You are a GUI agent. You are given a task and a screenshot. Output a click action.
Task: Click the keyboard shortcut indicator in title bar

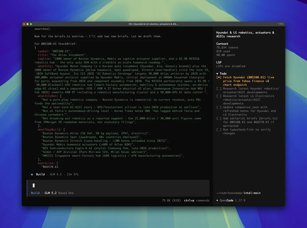(281, 24)
